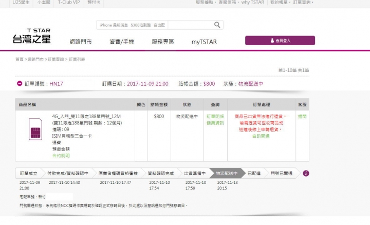The height and width of the screenshot is (225, 370).
Task: Open 發票資訊 invoice info link
Action: 215,123
